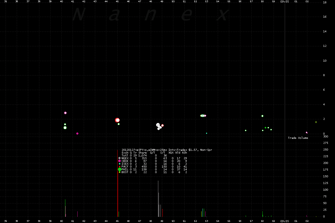This screenshot has height=223, width=335.
Task: Click the 'Totl' row label in the legend
Action: [125, 155]
